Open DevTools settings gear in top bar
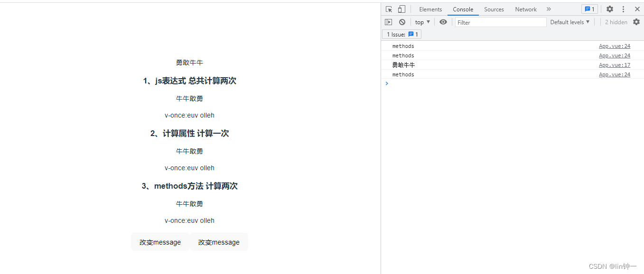The image size is (644, 274). (610, 9)
